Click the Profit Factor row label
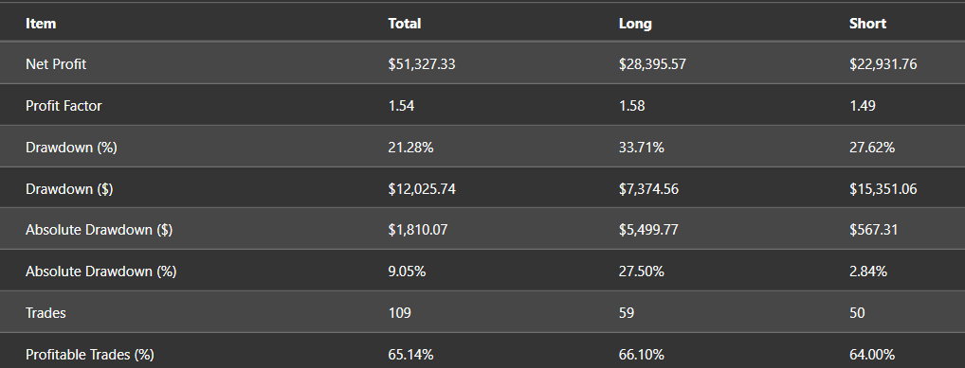 [x=64, y=106]
